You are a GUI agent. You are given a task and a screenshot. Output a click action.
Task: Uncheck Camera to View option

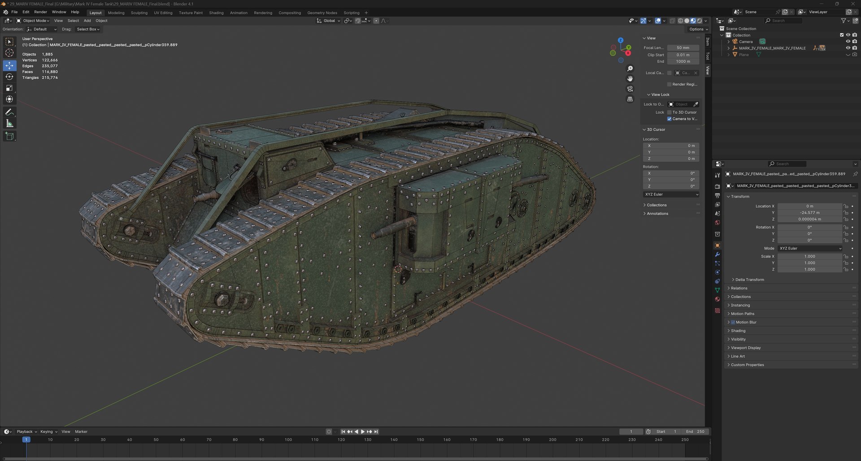669,119
